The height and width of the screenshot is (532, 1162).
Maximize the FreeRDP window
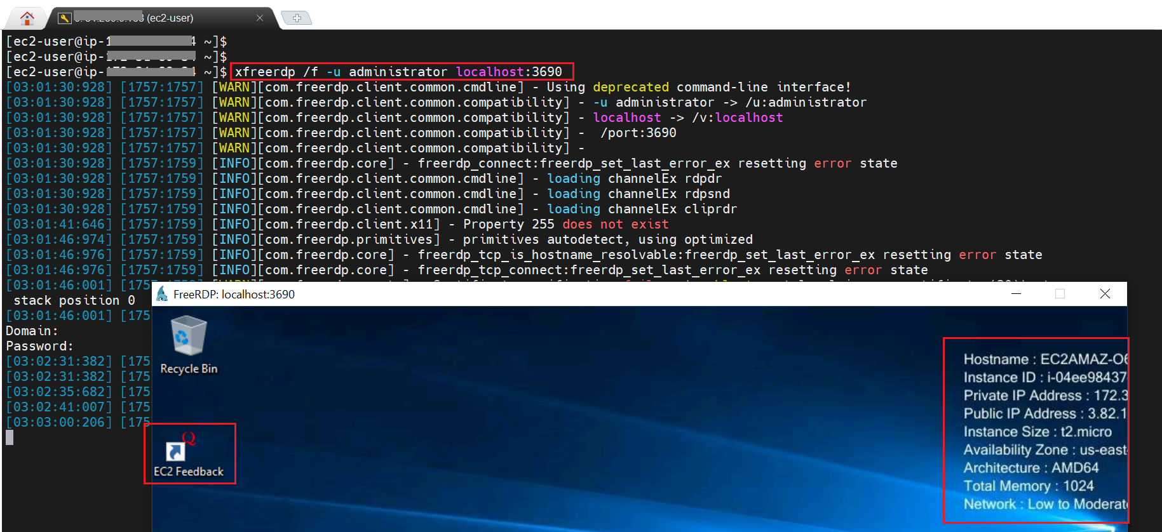click(x=1060, y=293)
